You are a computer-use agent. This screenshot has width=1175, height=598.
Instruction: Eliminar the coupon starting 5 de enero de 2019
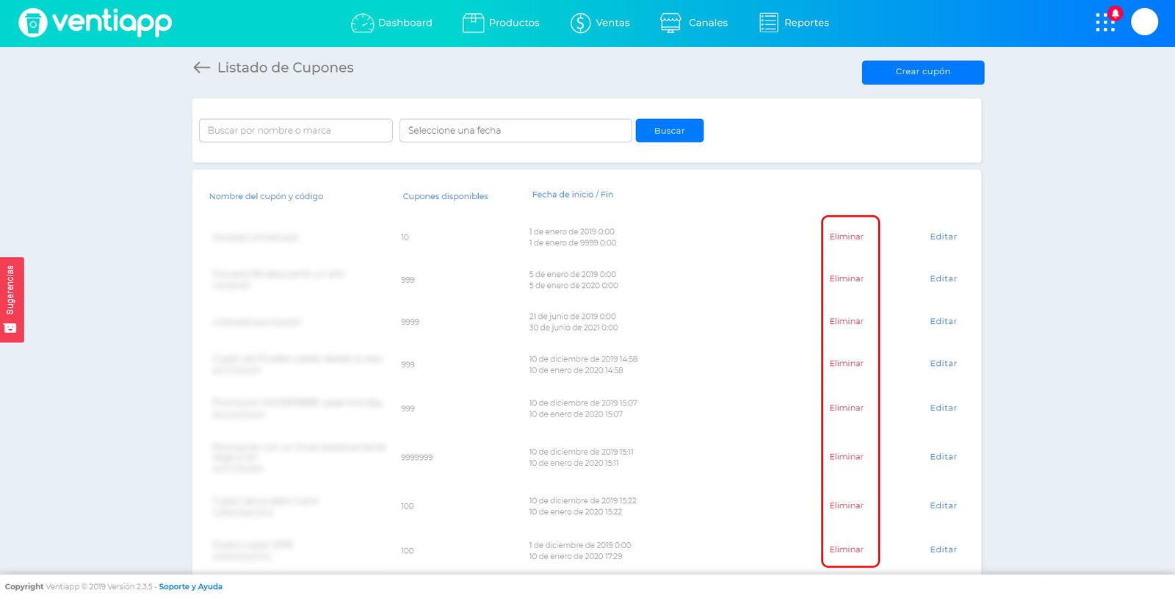coord(847,278)
